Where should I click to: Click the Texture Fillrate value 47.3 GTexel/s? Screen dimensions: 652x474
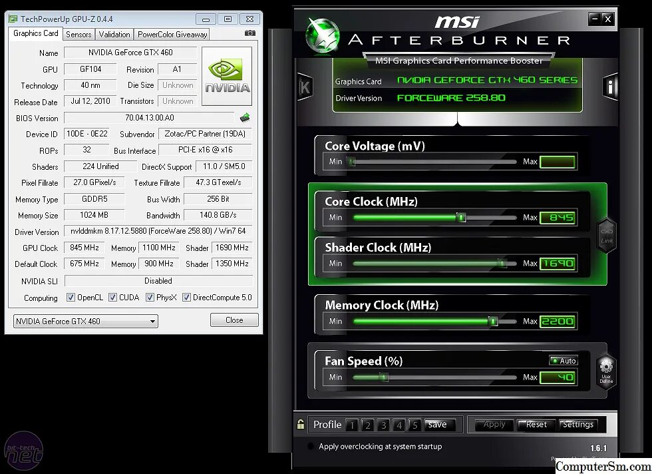(218, 182)
